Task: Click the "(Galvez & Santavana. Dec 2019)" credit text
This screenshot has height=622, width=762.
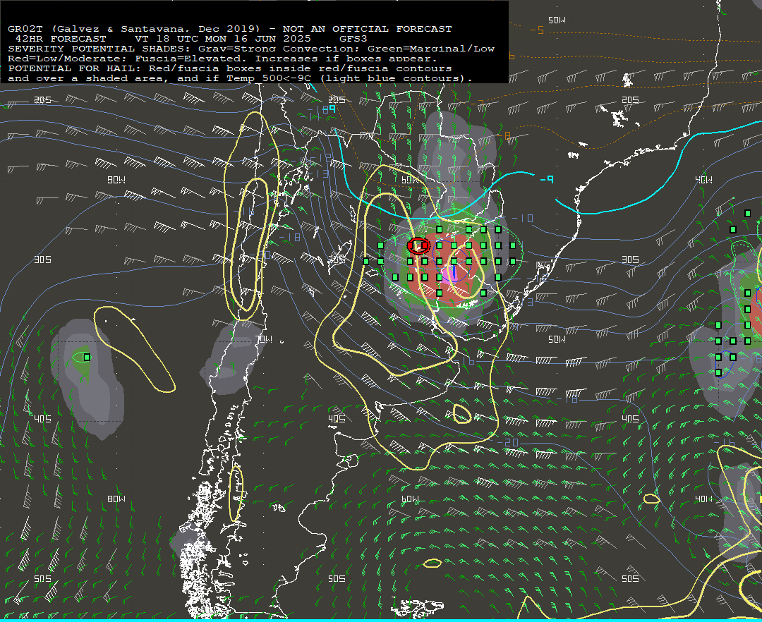Action: click(x=155, y=29)
